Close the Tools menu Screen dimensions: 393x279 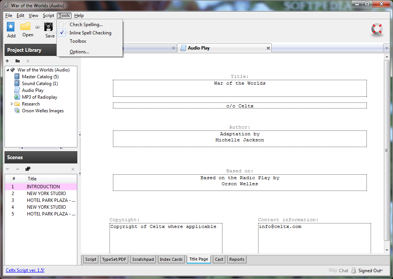(x=64, y=15)
